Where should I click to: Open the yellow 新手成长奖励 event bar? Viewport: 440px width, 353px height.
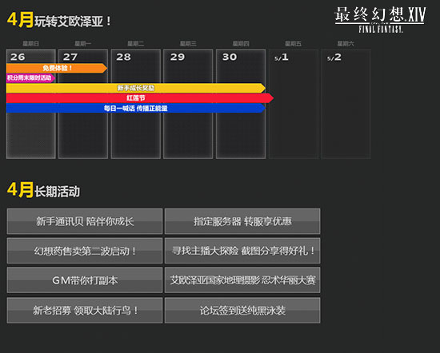tap(136, 88)
